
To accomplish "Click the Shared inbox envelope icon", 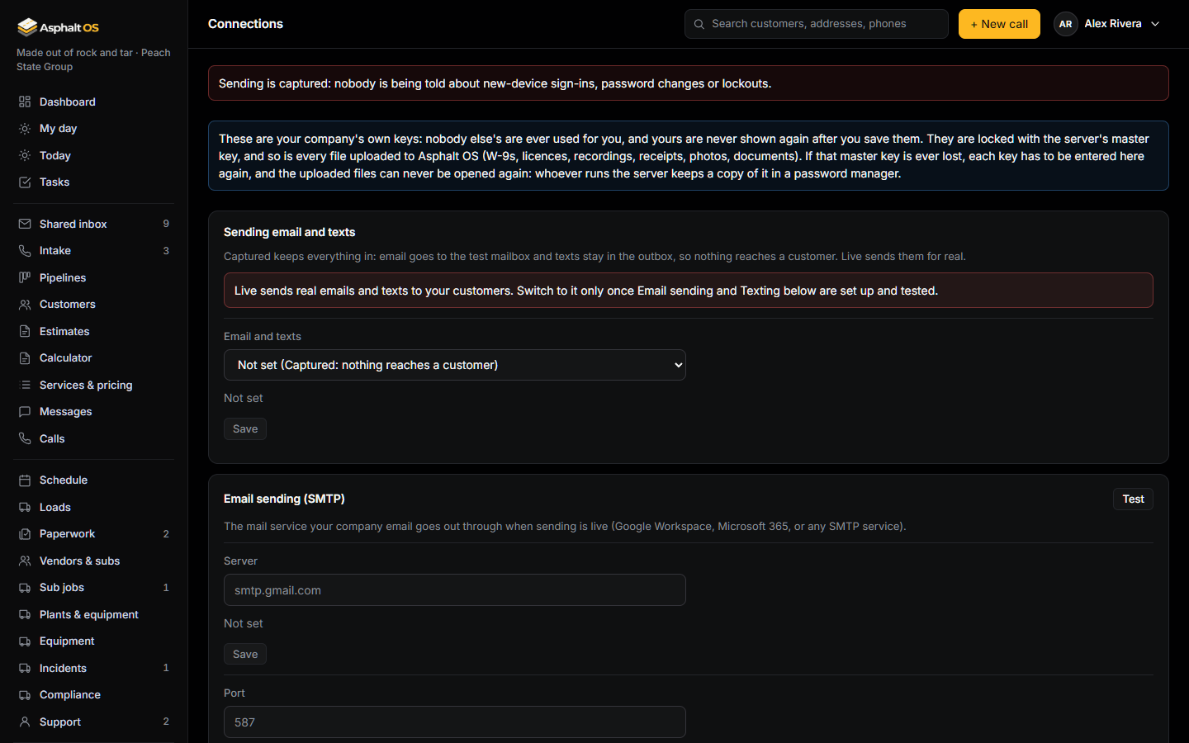I will pos(25,224).
